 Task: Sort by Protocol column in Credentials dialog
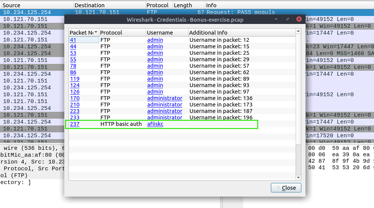[x=123, y=33]
